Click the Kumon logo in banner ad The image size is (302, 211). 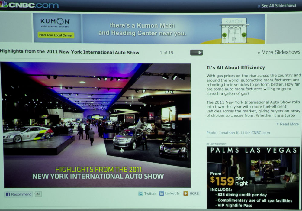point(55,23)
